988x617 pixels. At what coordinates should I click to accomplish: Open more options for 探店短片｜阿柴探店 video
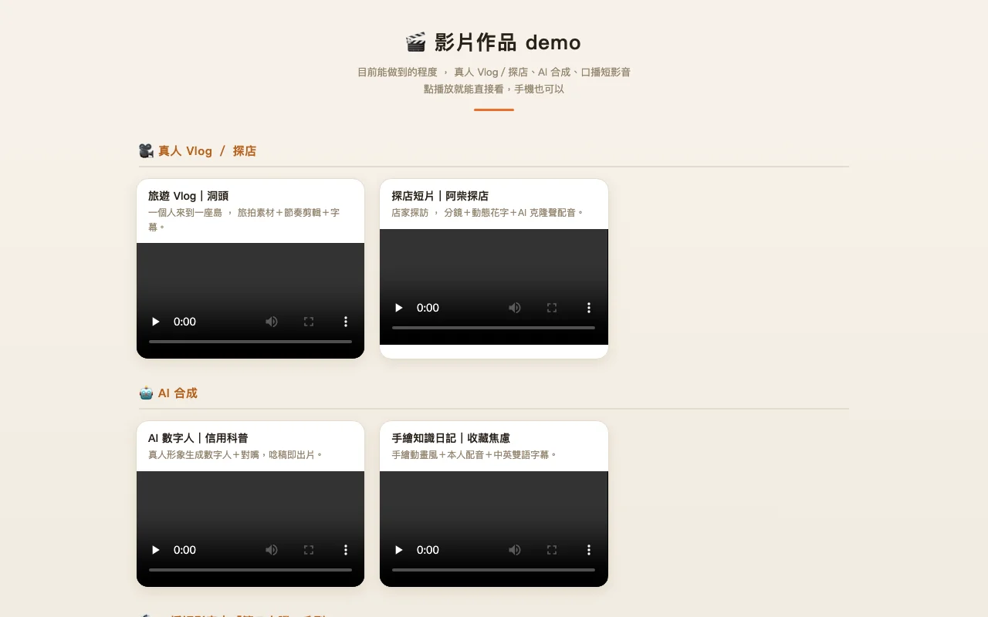coord(589,308)
